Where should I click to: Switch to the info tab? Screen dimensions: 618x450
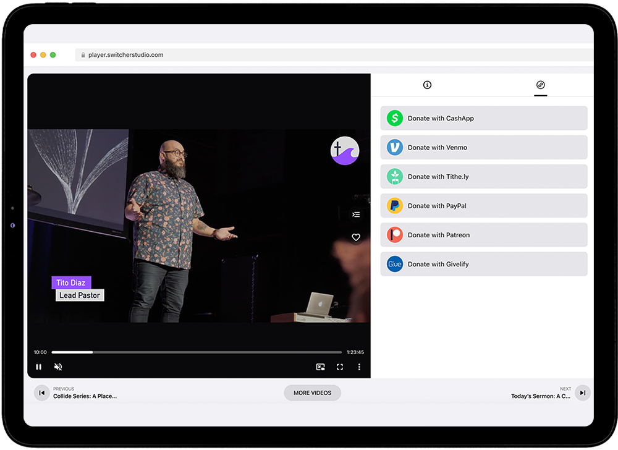click(x=427, y=85)
